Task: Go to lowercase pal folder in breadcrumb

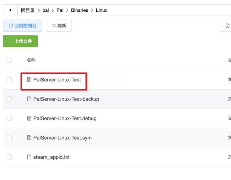Action: pyautogui.click(x=45, y=10)
